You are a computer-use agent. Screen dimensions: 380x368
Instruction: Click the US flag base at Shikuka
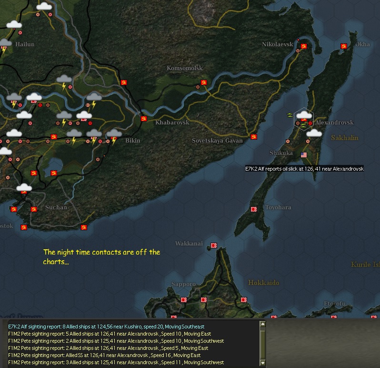[304, 155]
